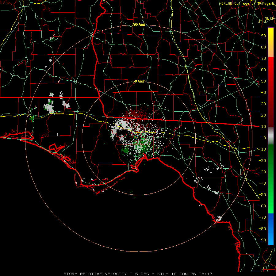The height and width of the screenshot is (276, 276).
Task: Click the 80 value on the velocity scale
Action: (263, 47)
